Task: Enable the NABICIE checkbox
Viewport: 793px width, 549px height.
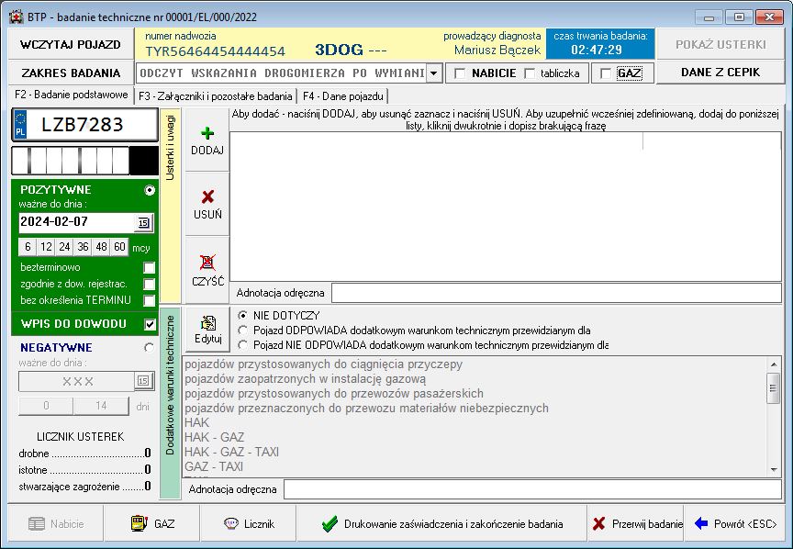Action: coord(460,73)
